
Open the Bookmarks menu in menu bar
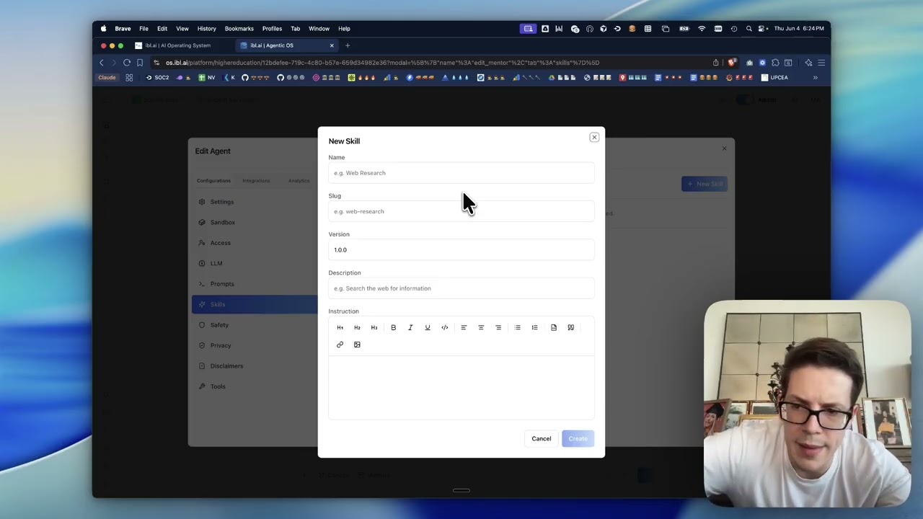point(239,29)
